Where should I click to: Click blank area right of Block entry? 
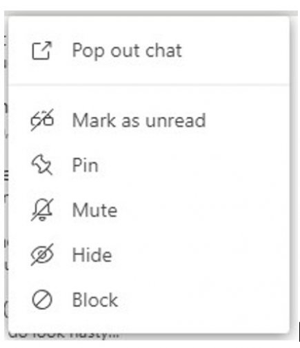pos(202,300)
